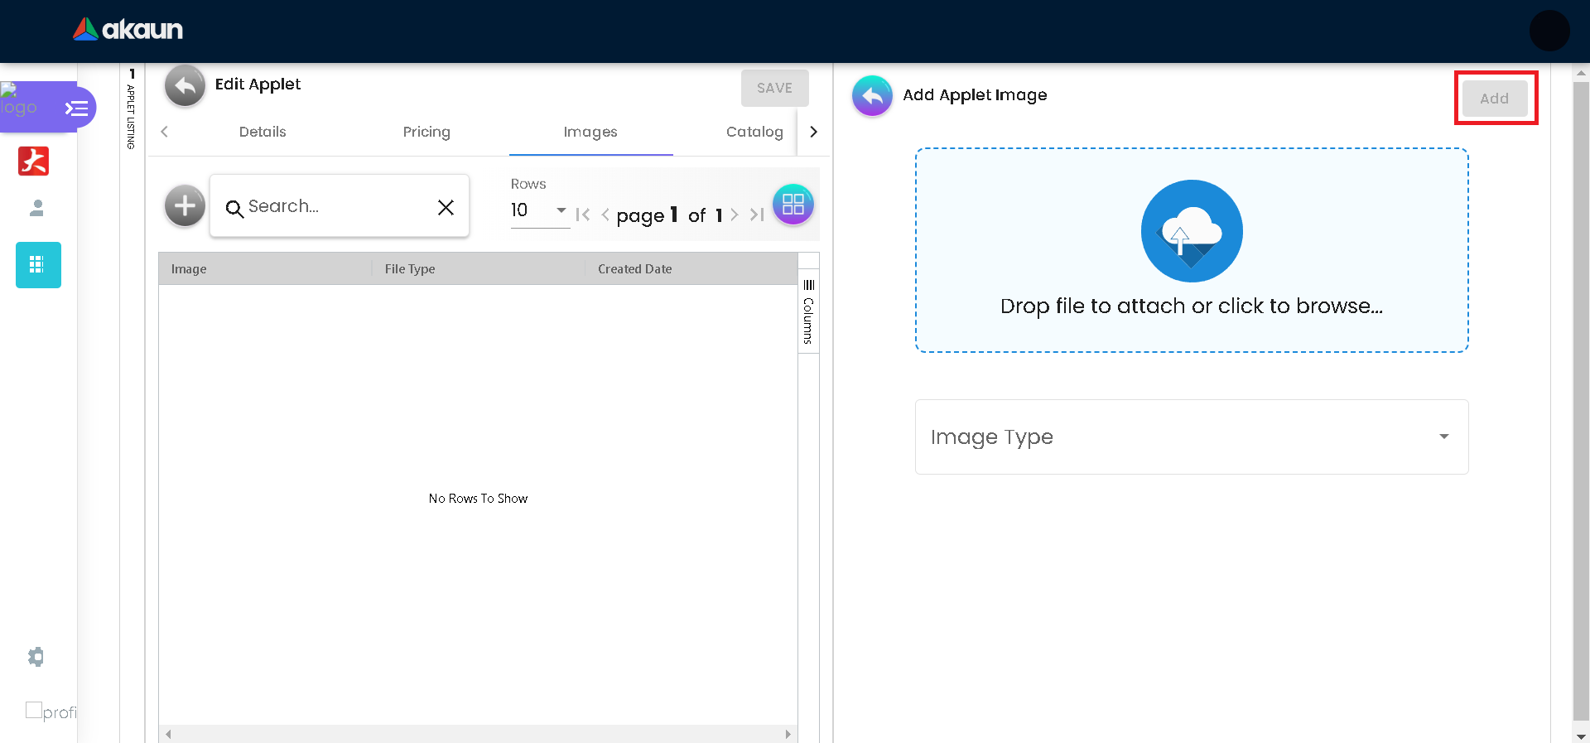
Task: Click the Add Applet Image back arrow
Action: coord(872,96)
